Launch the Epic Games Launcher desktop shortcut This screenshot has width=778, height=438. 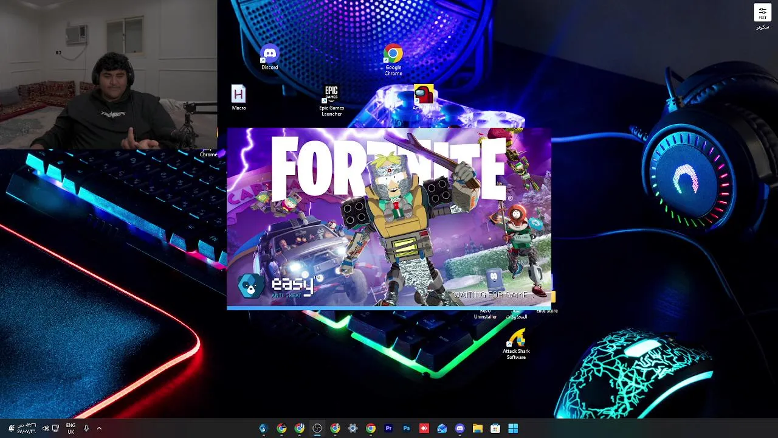(x=331, y=101)
